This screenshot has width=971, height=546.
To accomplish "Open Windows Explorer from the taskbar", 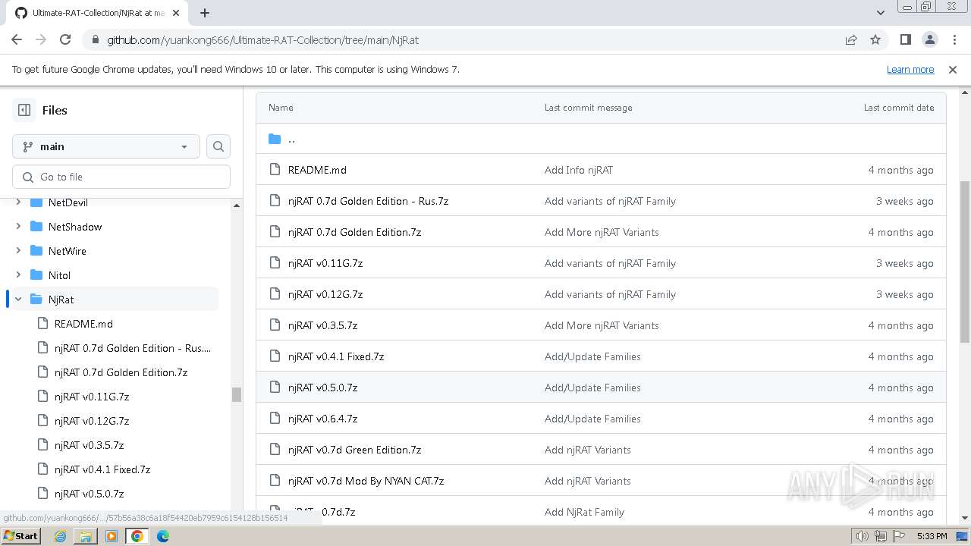I will 86,536.
